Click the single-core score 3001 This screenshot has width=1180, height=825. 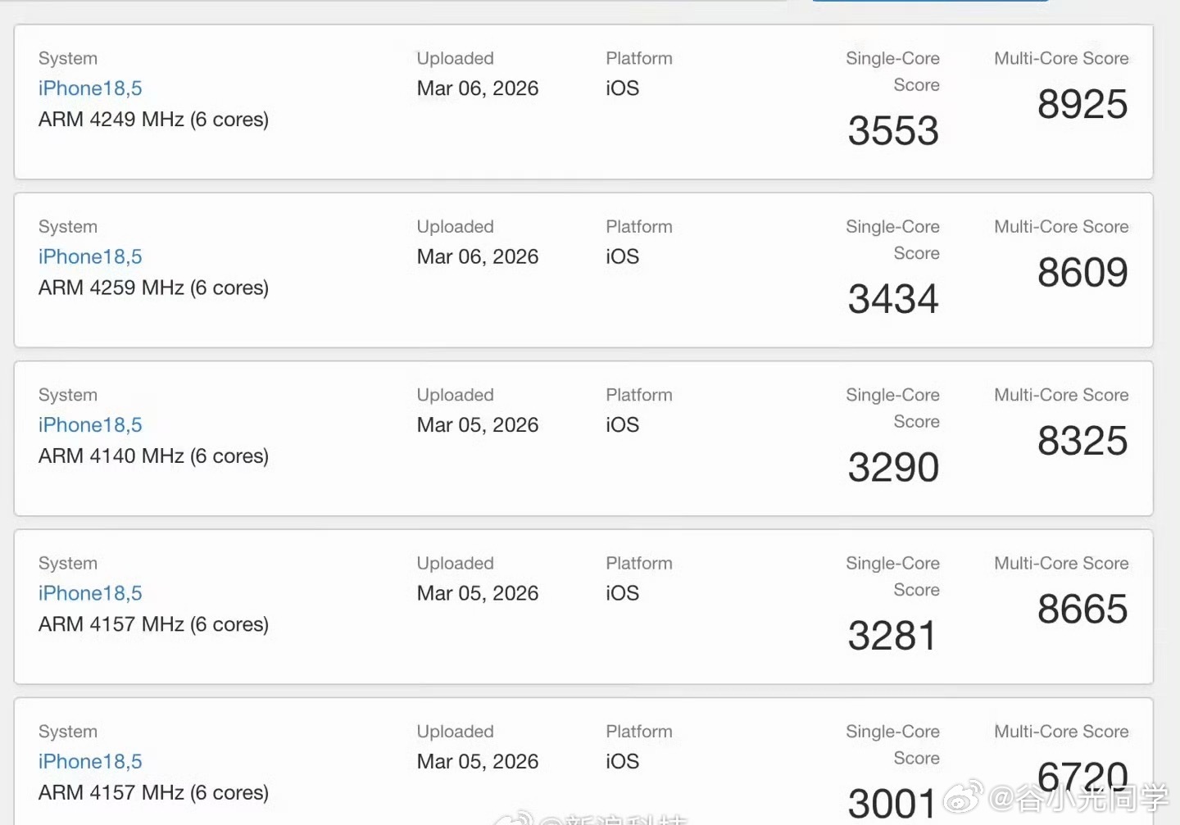pyautogui.click(x=892, y=804)
